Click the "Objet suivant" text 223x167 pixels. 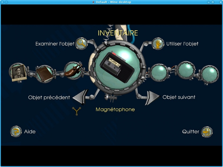tap(179, 97)
